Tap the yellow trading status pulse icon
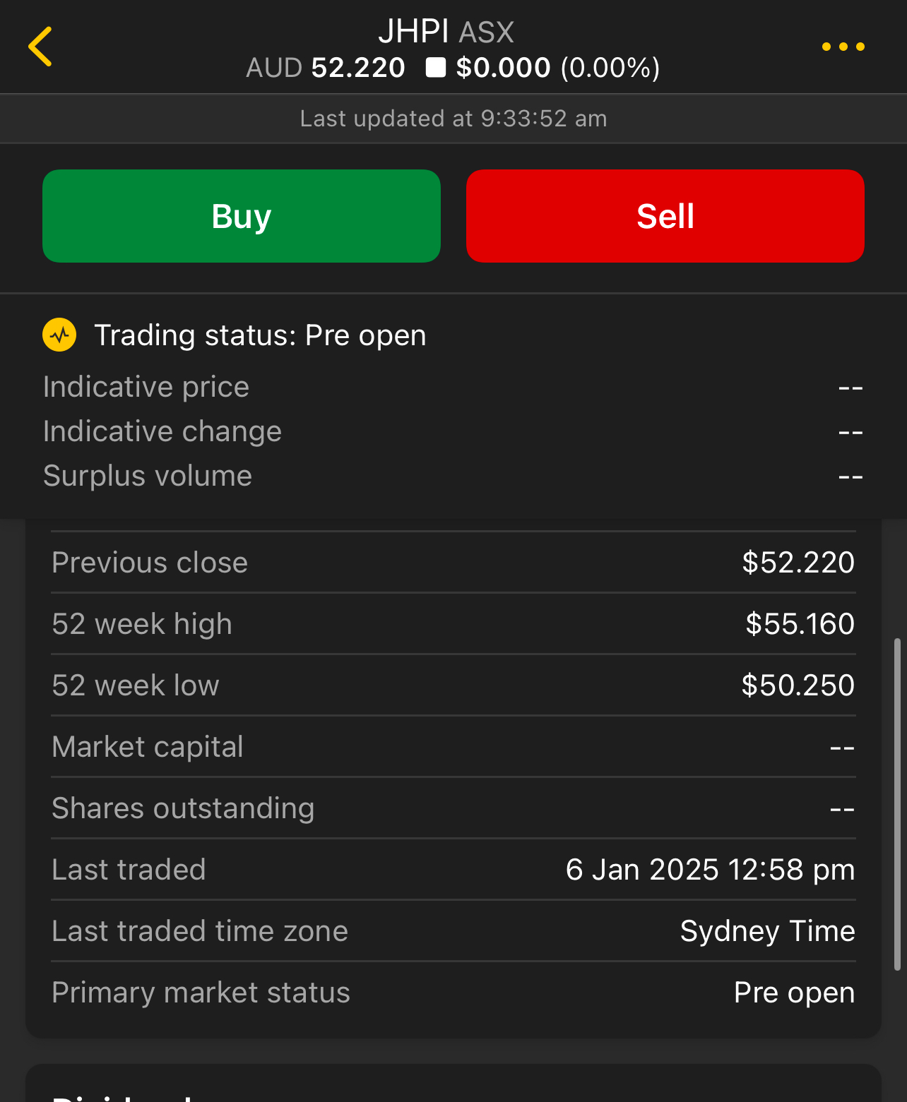Image resolution: width=907 pixels, height=1102 pixels. pos(60,335)
